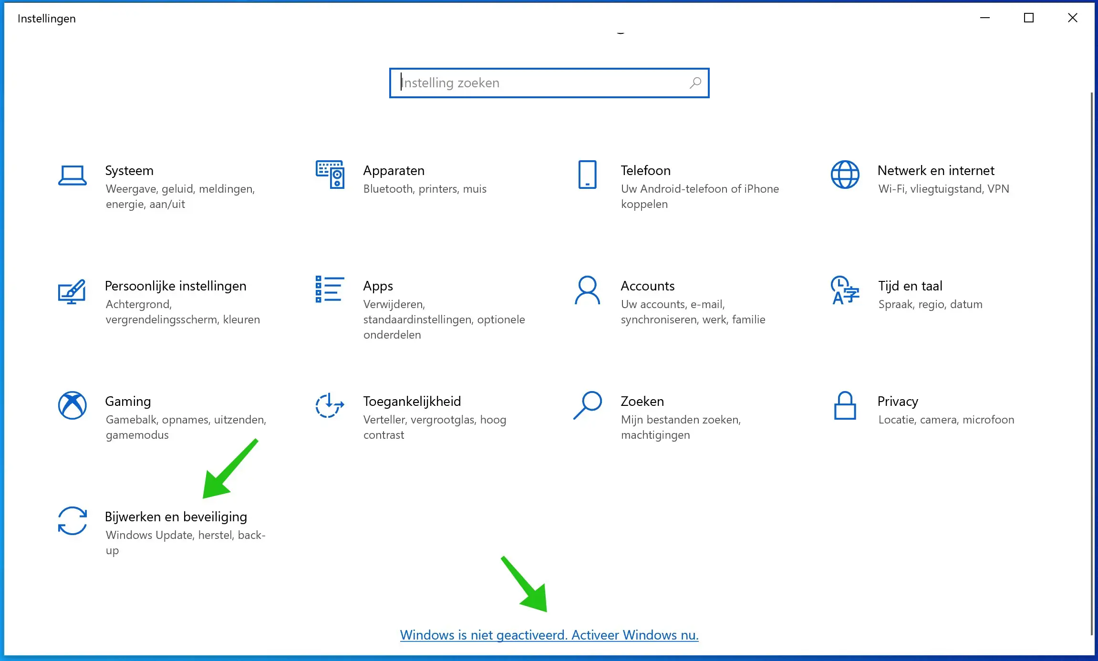
Task: Open Bijwerken en beveiliging sync icon
Action: (x=72, y=521)
